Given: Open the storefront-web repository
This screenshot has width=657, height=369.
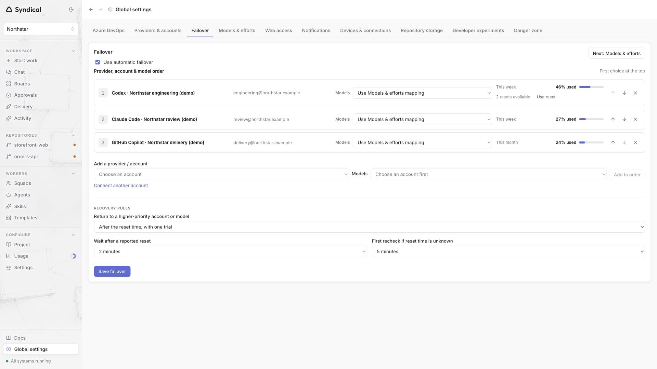Looking at the screenshot, I should click(41, 145).
